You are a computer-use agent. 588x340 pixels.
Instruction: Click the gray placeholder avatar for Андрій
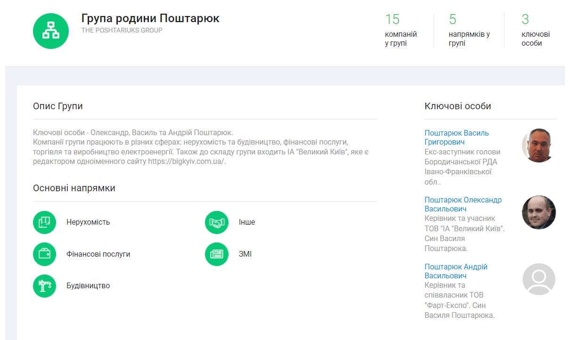tap(539, 280)
